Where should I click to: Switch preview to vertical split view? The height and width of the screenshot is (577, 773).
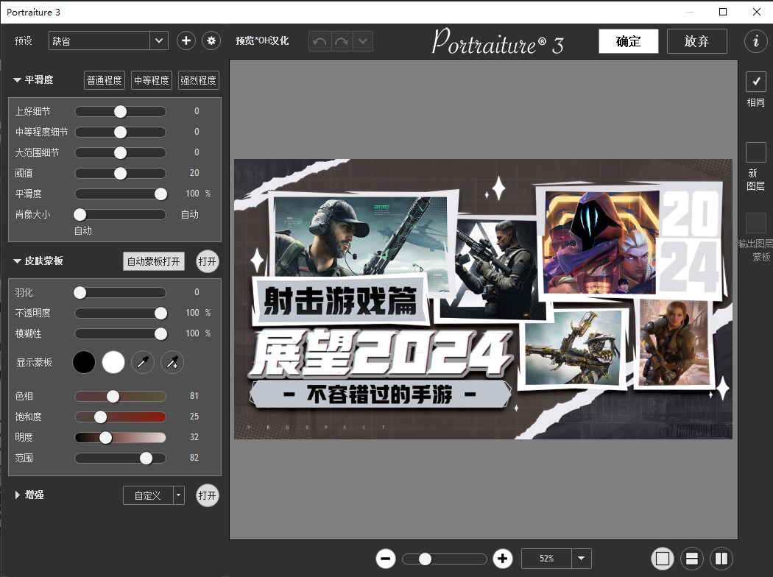(x=721, y=558)
